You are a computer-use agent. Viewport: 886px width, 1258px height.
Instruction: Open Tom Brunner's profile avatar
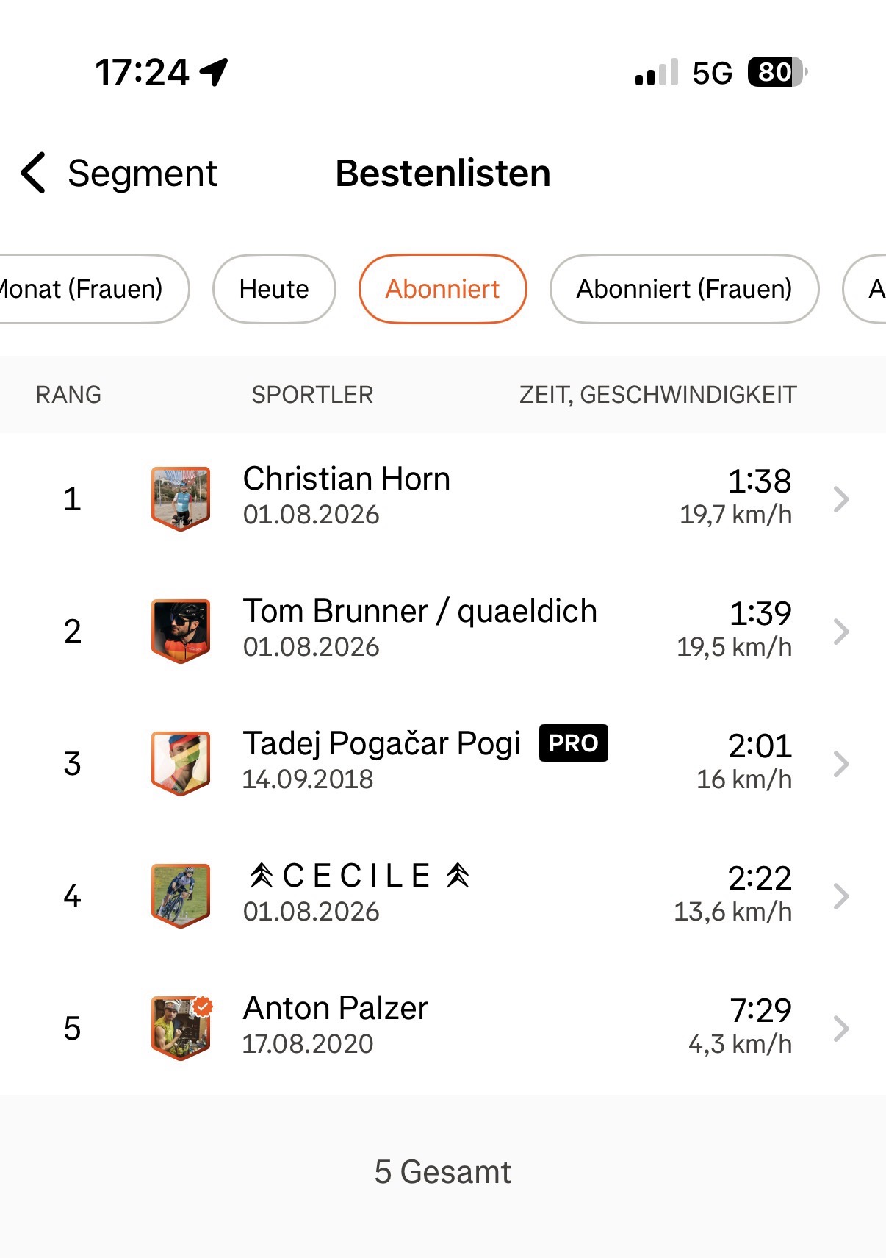coord(181,631)
